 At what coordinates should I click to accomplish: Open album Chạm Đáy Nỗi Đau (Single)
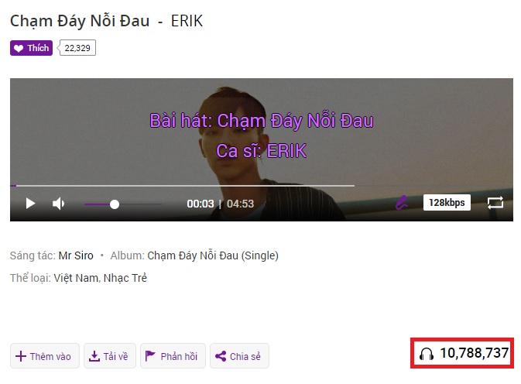coord(213,255)
